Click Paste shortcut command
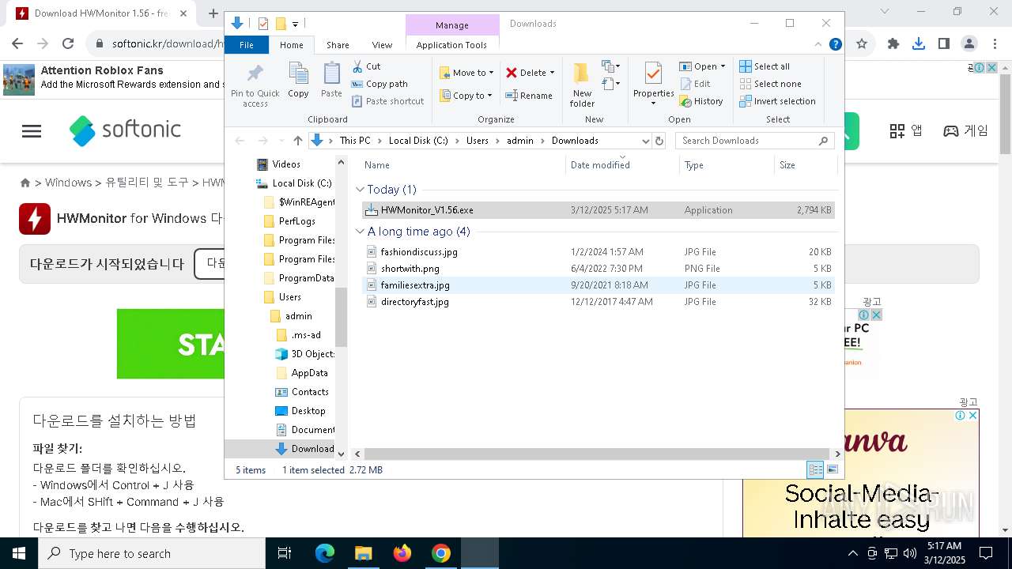This screenshot has height=569, width=1012. tap(387, 101)
